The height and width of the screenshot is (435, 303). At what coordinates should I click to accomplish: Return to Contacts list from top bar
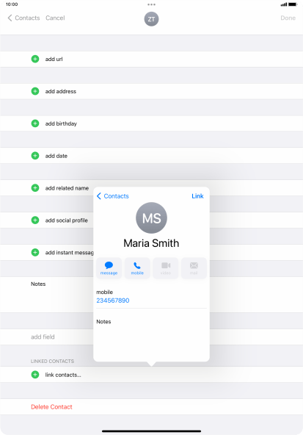tap(23, 18)
